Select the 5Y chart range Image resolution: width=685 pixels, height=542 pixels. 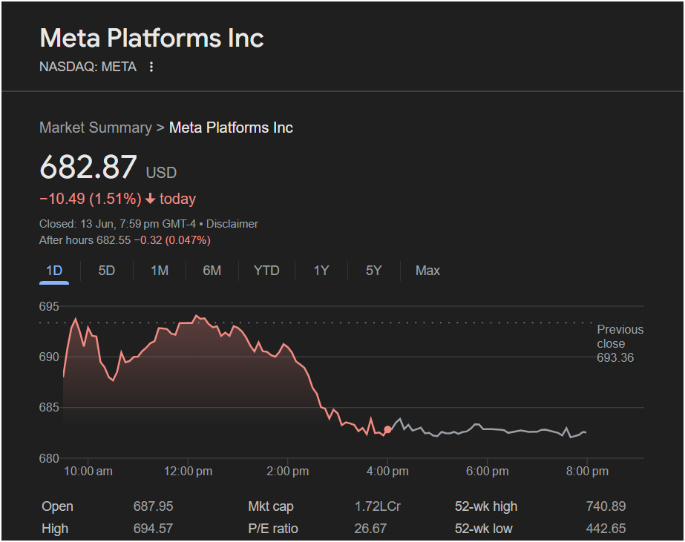point(373,271)
